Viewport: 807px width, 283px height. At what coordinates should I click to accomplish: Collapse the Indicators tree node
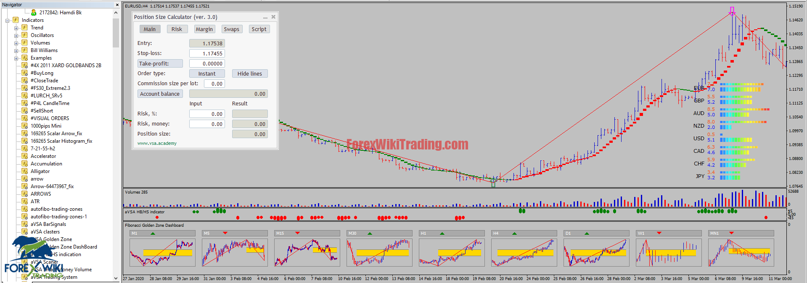(7, 20)
